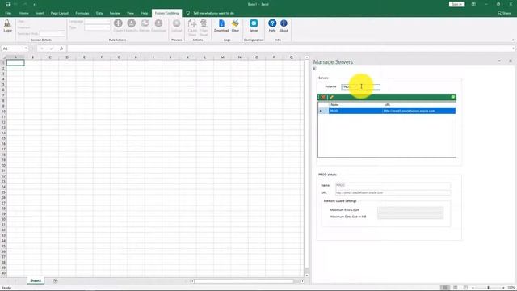The width and height of the screenshot is (517, 291).
Task: Customize Quick Access Toolbar dropdown arrow
Action: click(34, 5)
